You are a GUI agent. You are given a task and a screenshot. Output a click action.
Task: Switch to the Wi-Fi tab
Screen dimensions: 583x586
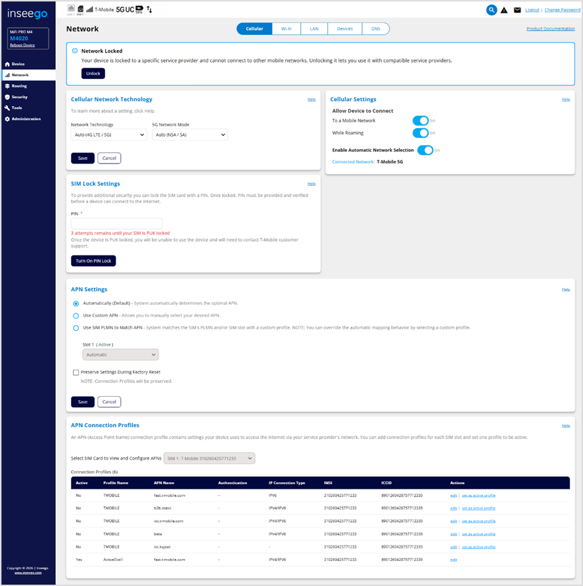(287, 29)
